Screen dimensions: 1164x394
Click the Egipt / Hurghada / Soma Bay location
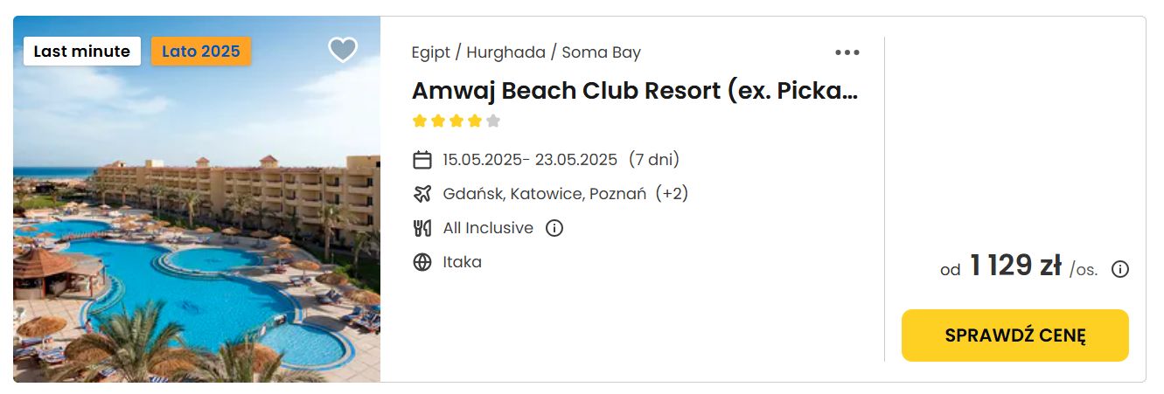526,52
